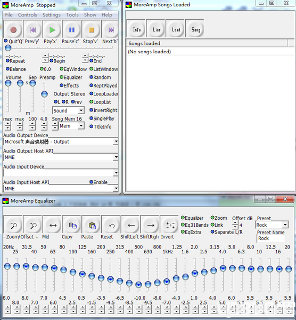Click the 500 Hz equalizer band knob
This screenshot has width=296, height=320.
[x=138, y=284]
